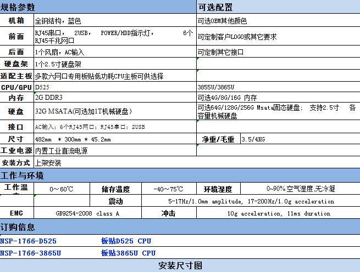Click the 规格参数 section header
The height and width of the screenshot is (272, 360).
18,7
